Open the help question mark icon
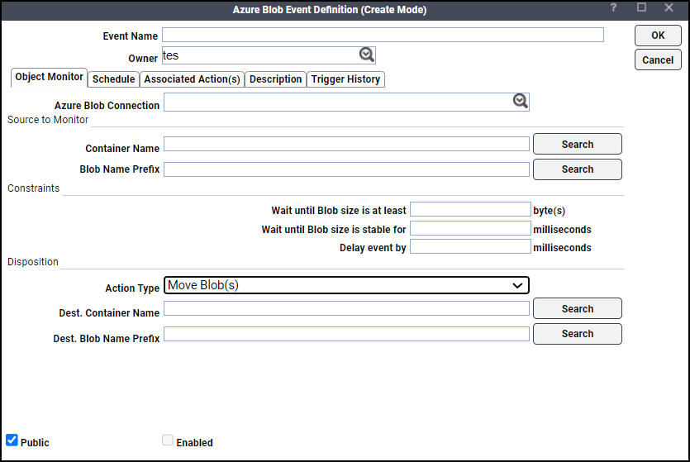The image size is (690, 462). click(613, 7)
